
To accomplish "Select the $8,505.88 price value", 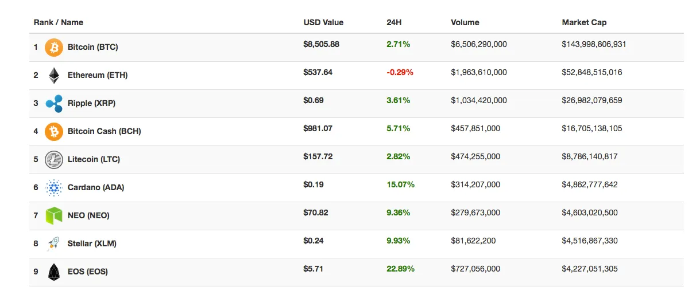I will [x=321, y=44].
